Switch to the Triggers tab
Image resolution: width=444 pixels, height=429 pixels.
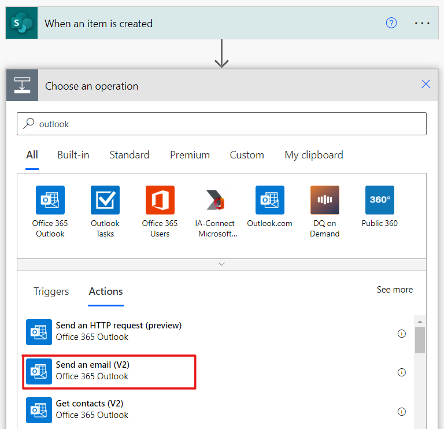coord(51,291)
